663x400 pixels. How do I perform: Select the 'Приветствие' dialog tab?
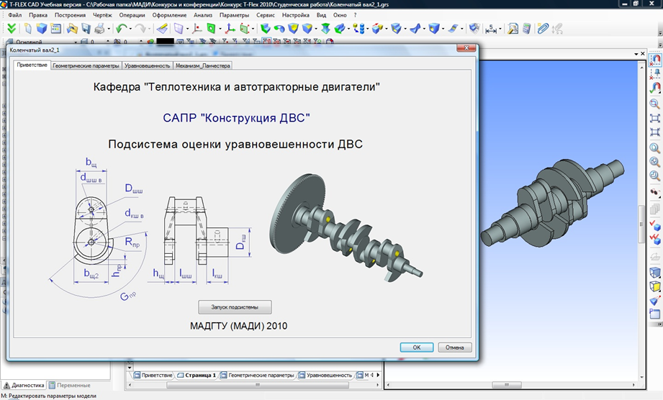tap(32, 65)
